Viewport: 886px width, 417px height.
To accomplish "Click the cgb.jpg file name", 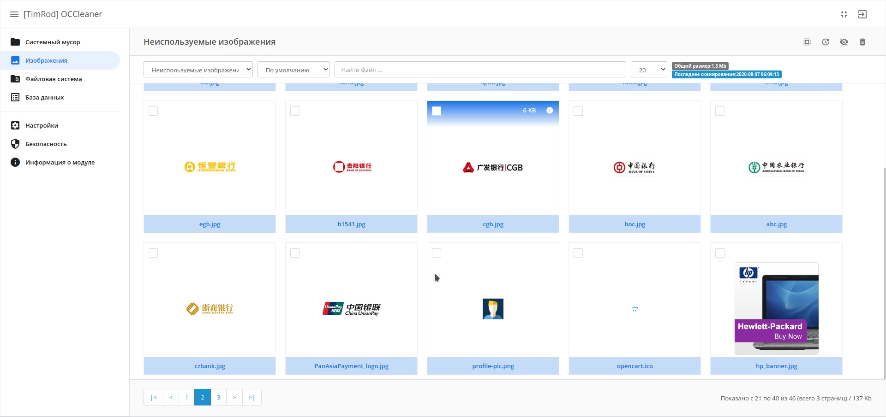I will pyautogui.click(x=493, y=224).
